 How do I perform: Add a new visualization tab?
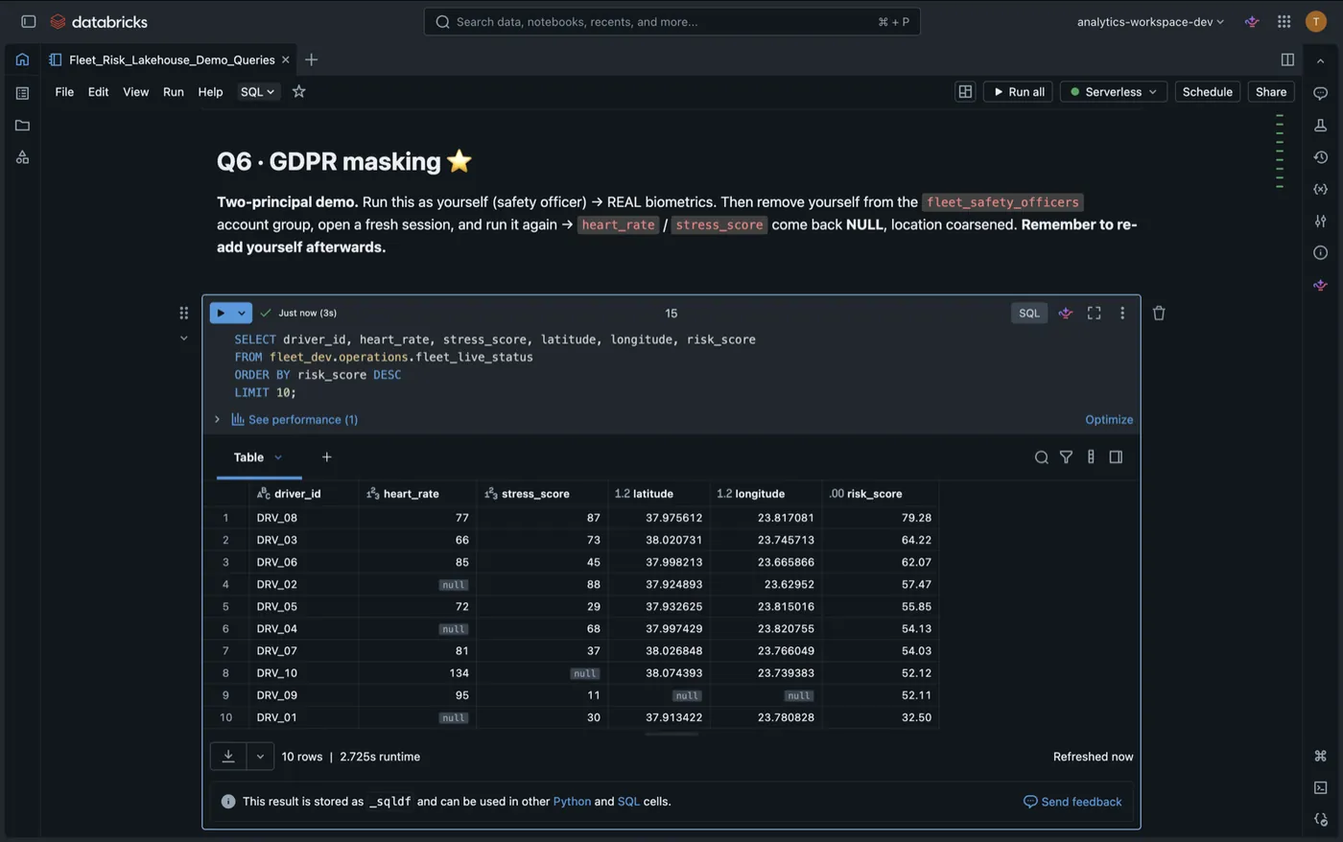[x=326, y=457]
